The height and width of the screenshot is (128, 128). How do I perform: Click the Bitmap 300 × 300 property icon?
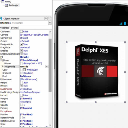21,63
